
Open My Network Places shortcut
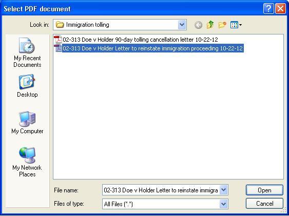27,162
